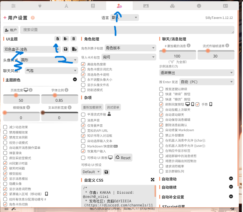Open the API connections plug icon

(x=40, y=6)
